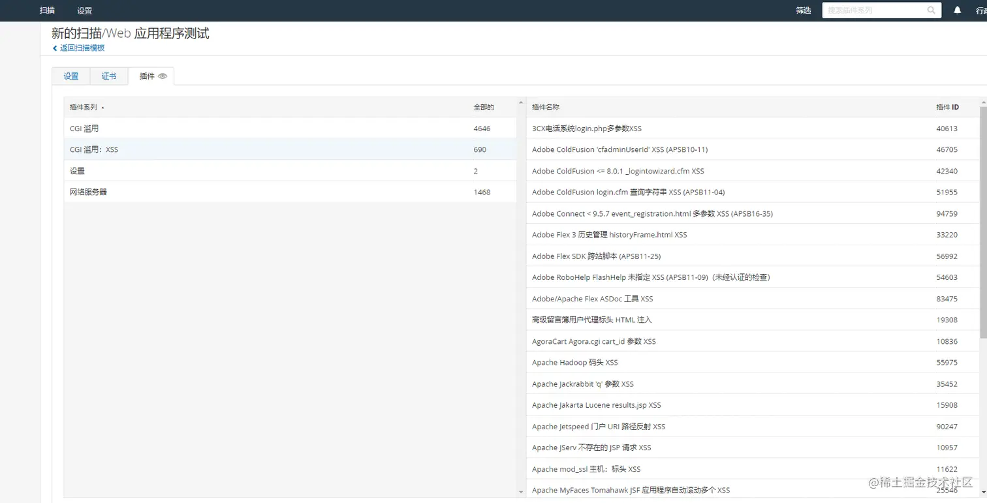Click the notification bell icon
987x503 pixels.
[x=957, y=10]
